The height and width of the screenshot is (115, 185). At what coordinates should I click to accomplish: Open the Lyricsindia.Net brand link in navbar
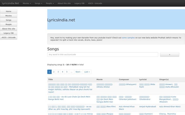(x=10, y=3)
